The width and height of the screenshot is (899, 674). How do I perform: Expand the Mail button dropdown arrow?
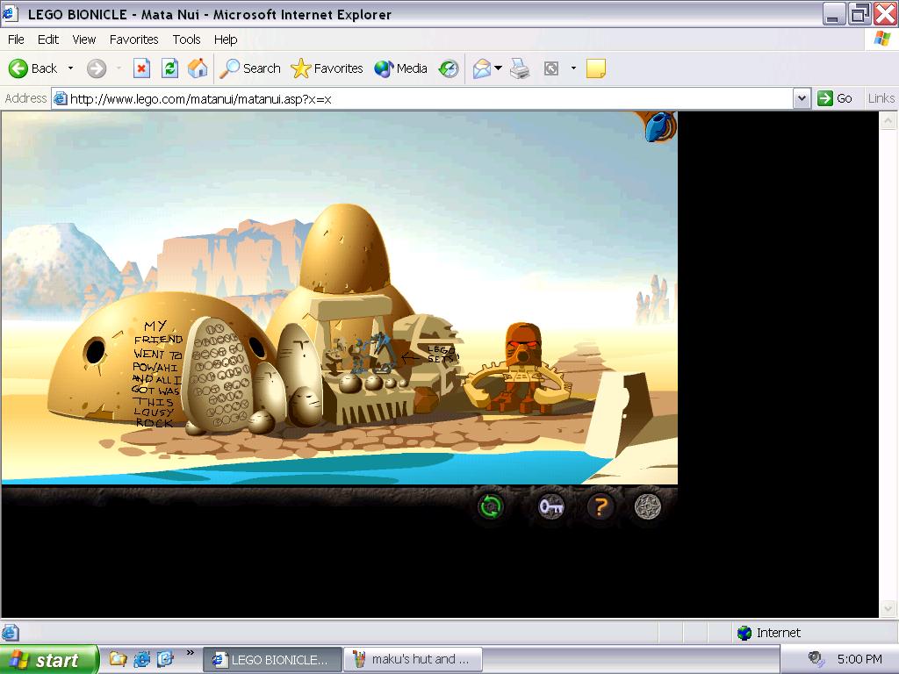(498, 68)
